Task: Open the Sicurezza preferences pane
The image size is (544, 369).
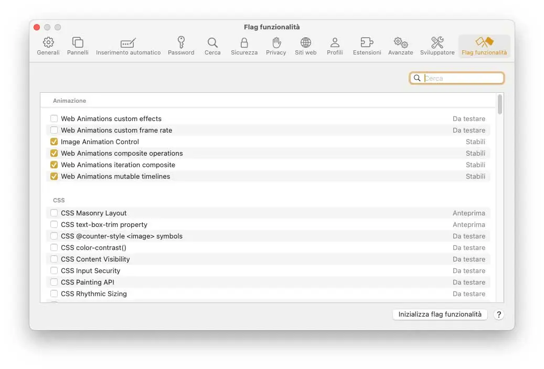Action: 244,46
